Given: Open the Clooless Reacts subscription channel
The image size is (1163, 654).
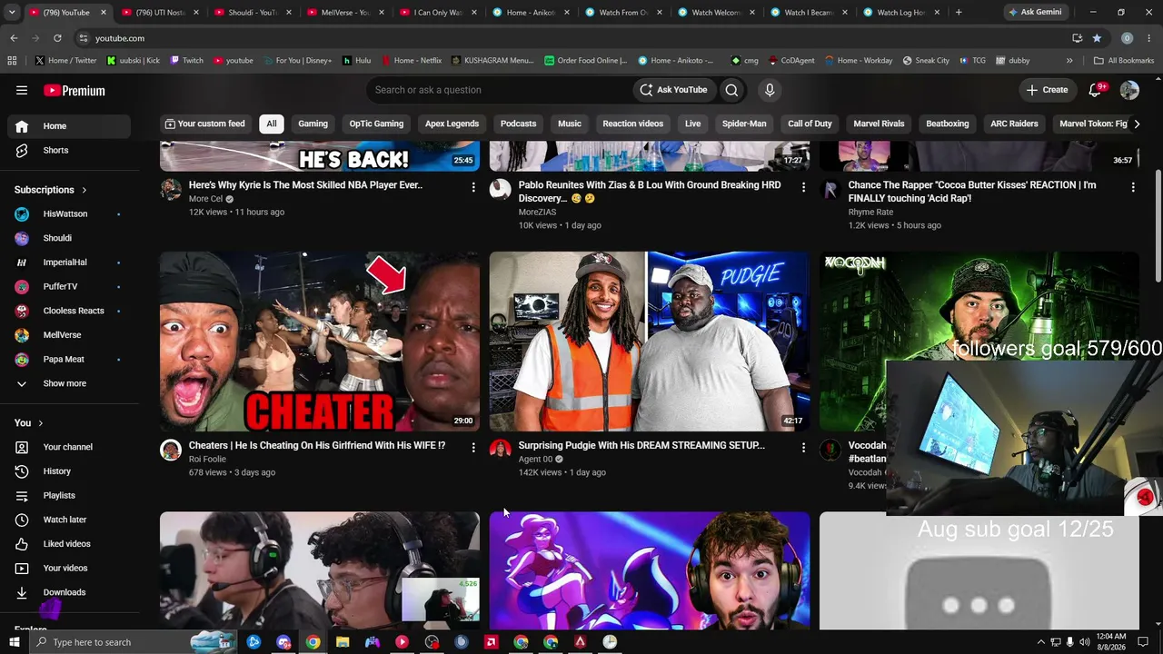Looking at the screenshot, I should [x=69, y=311].
